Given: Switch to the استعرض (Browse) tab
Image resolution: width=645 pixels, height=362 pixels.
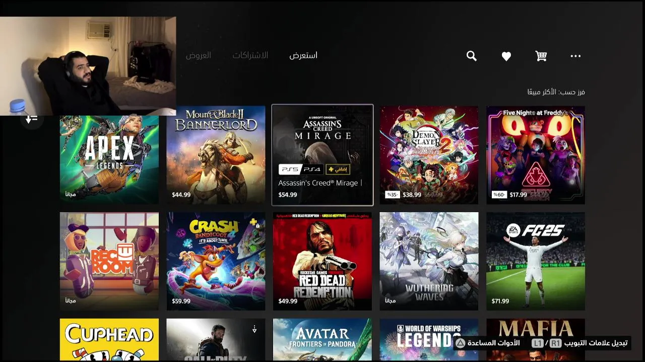Looking at the screenshot, I should [x=303, y=55].
